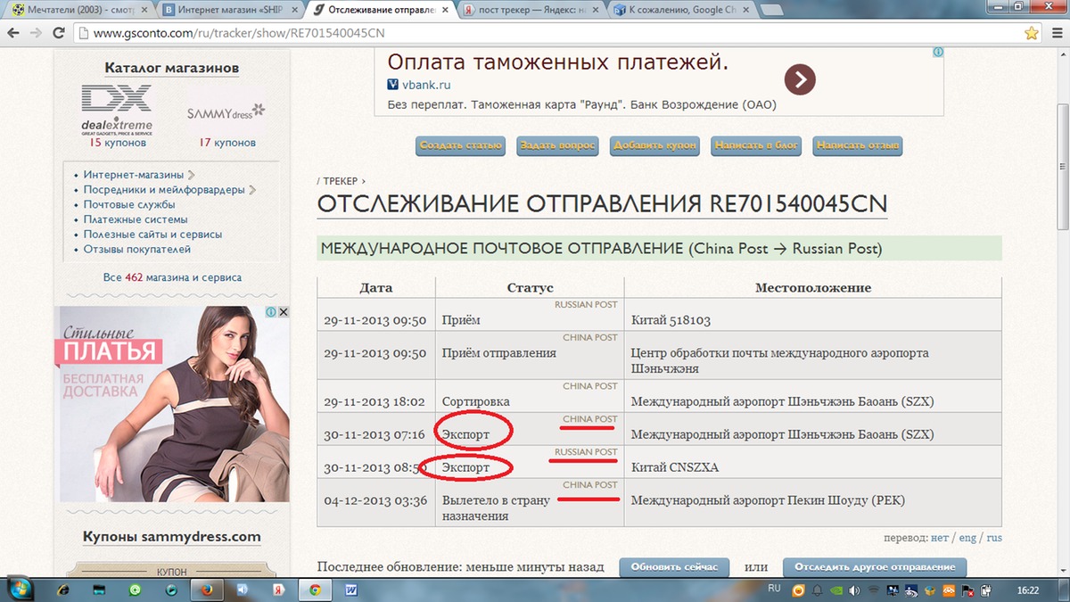Screen dimensions: 1070x602
Task: Switch translation to eng link
Action: click(x=967, y=539)
